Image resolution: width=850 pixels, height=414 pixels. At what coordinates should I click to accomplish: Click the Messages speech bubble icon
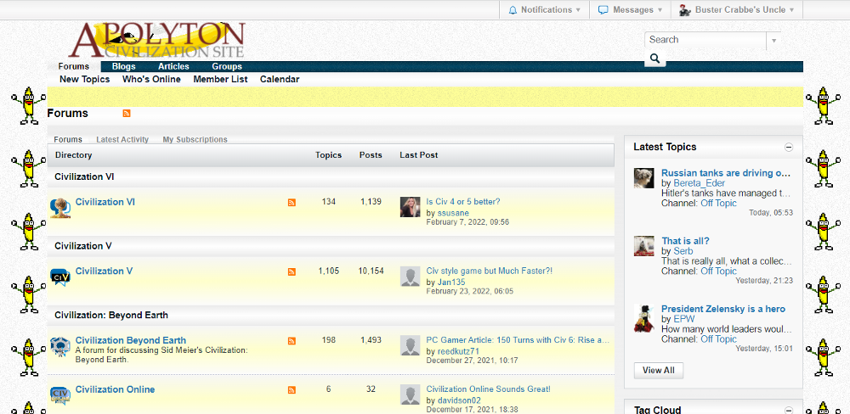coord(603,9)
